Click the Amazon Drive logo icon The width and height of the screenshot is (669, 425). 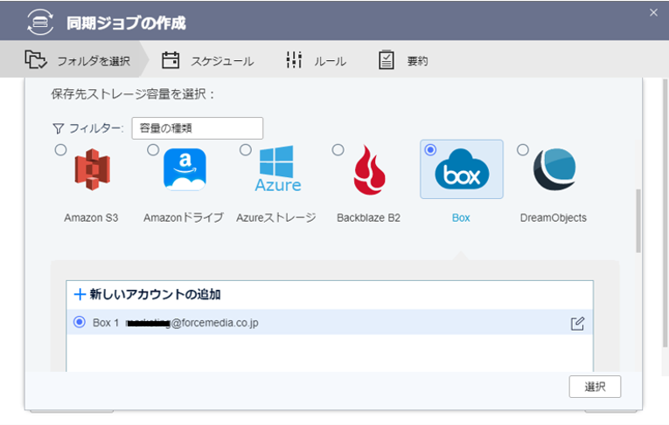click(x=185, y=169)
